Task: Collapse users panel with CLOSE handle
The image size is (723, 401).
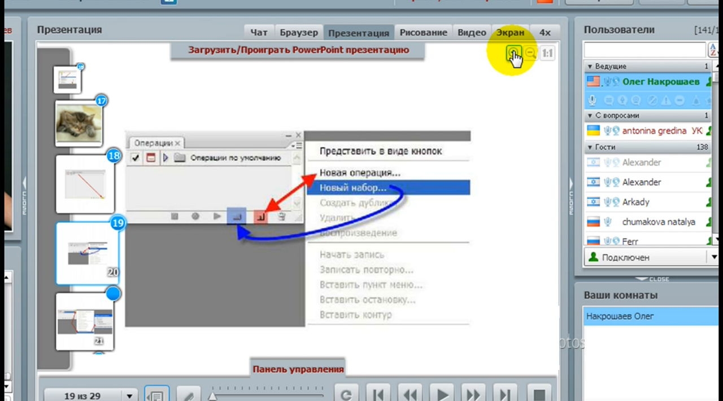Action: pos(652,279)
